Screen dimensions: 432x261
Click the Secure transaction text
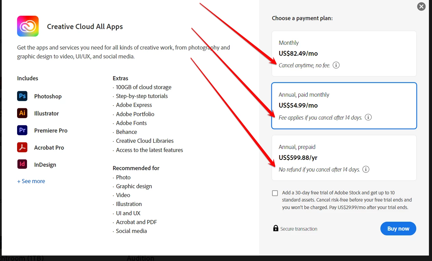pyautogui.click(x=299, y=229)
